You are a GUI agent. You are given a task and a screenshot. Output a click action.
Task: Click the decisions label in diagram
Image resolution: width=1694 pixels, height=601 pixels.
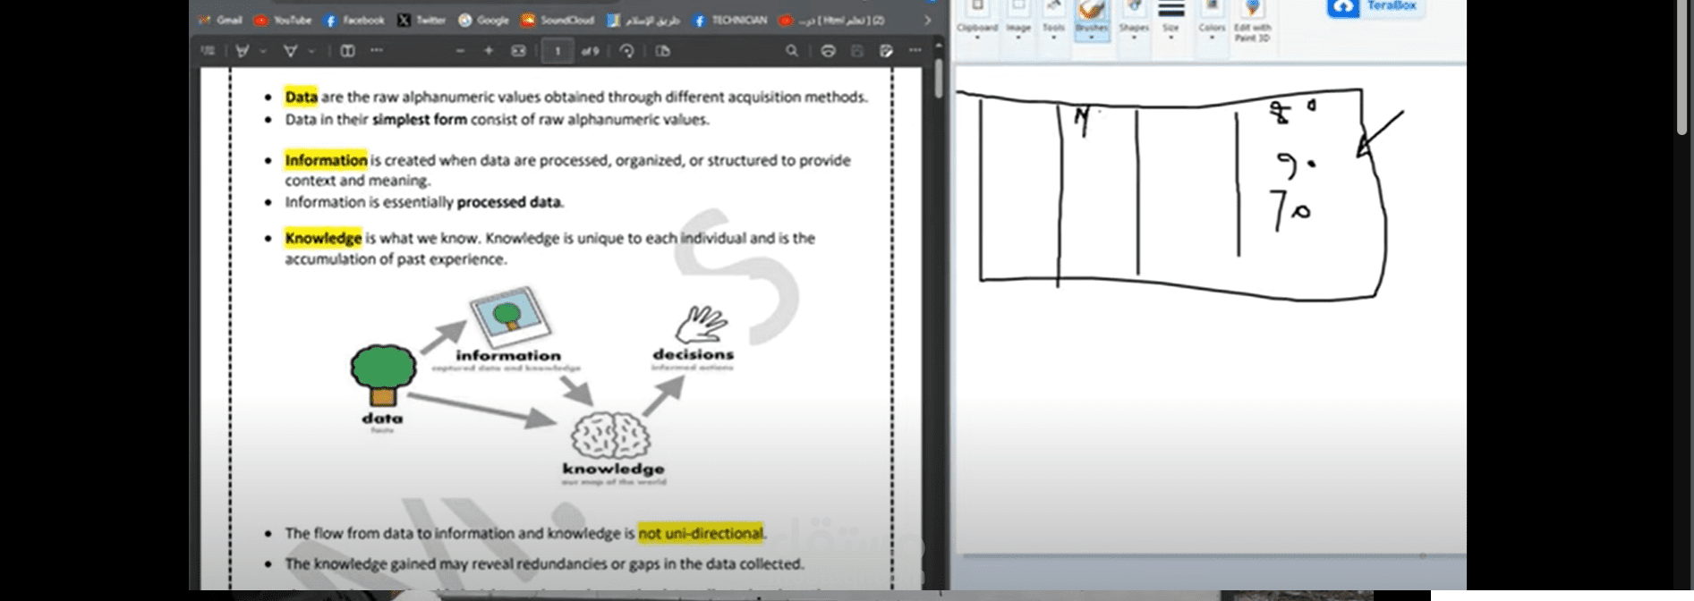click(694, 354)
